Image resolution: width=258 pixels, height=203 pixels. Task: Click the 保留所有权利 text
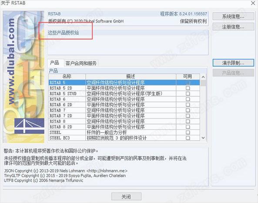pyautogui.click(x=193, y=21)
